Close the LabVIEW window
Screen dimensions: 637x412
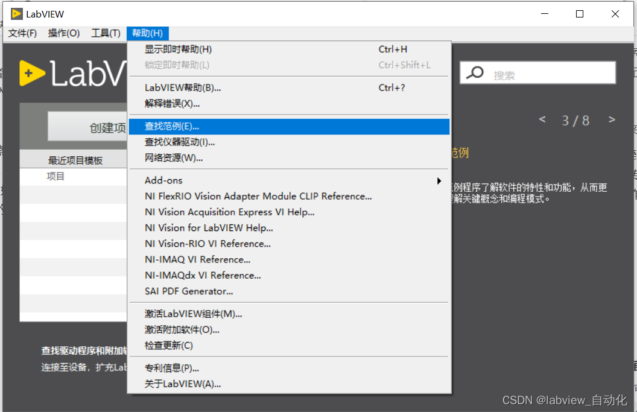point(615,14)
